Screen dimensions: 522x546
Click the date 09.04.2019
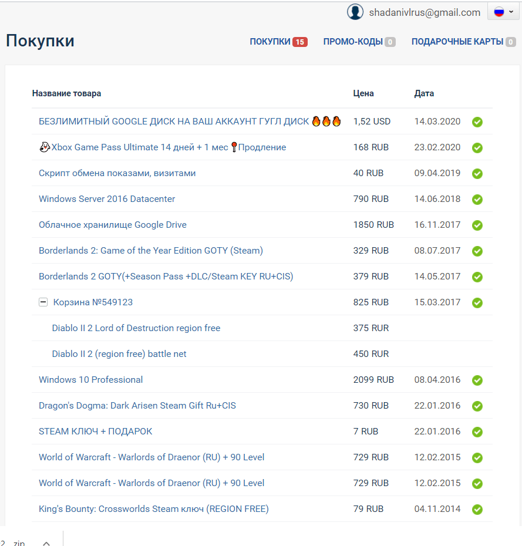coord(437,173)
